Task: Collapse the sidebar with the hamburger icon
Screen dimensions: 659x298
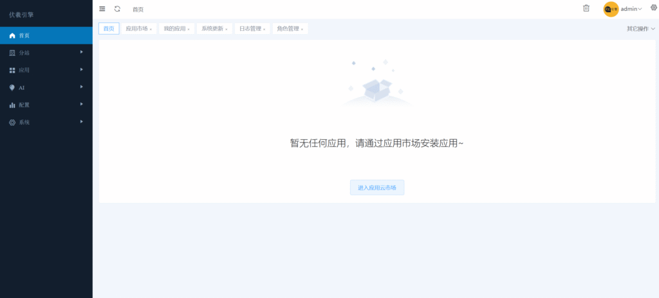Action: (102, 9)
